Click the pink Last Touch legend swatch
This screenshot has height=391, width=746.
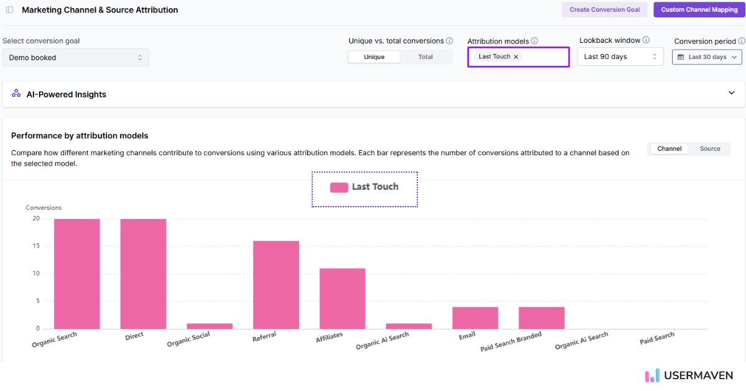339,186
